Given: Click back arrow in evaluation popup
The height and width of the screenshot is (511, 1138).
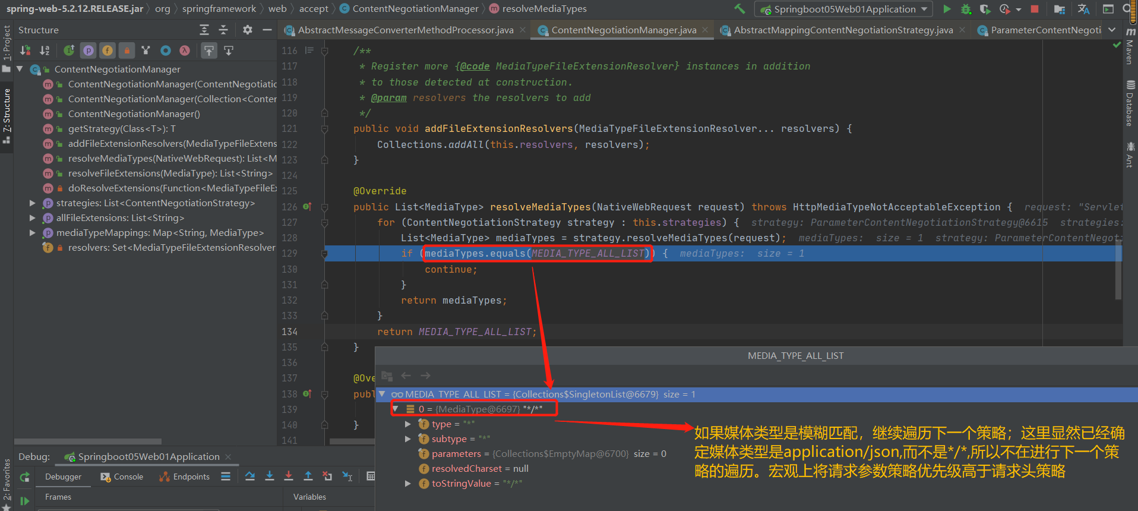Looking at the screenshot, I should pos(406,376).
